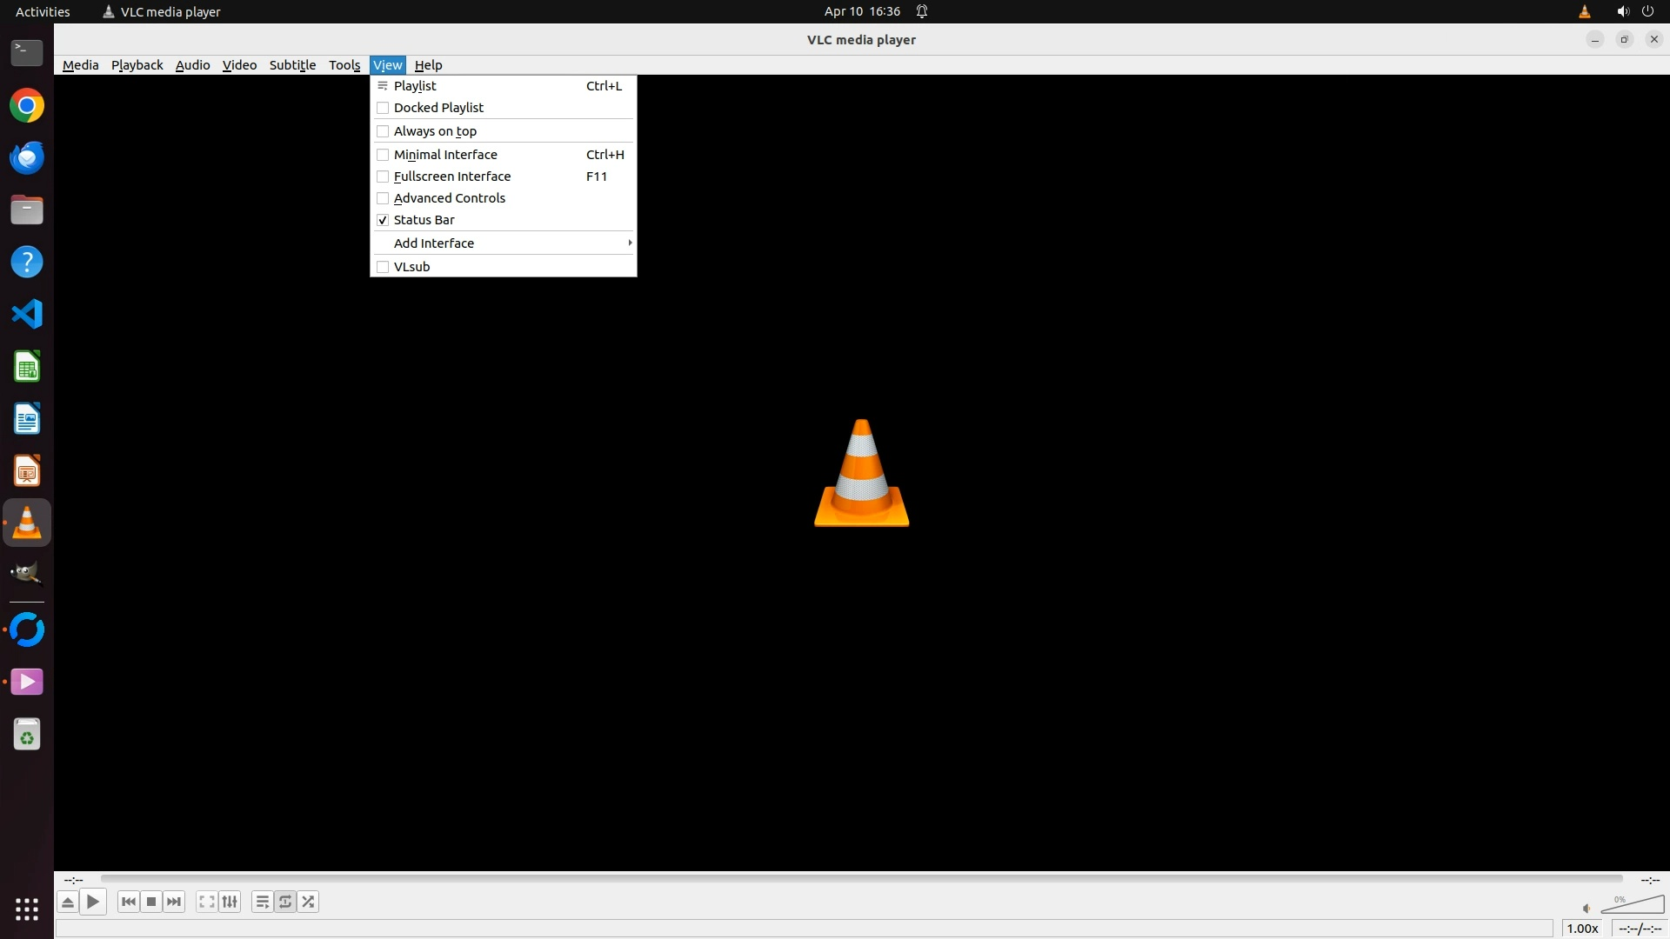The width and height of the screenshot is (1670, 939).
Task: Toggle fullscreen video button
Action: [x=206, y=902]
